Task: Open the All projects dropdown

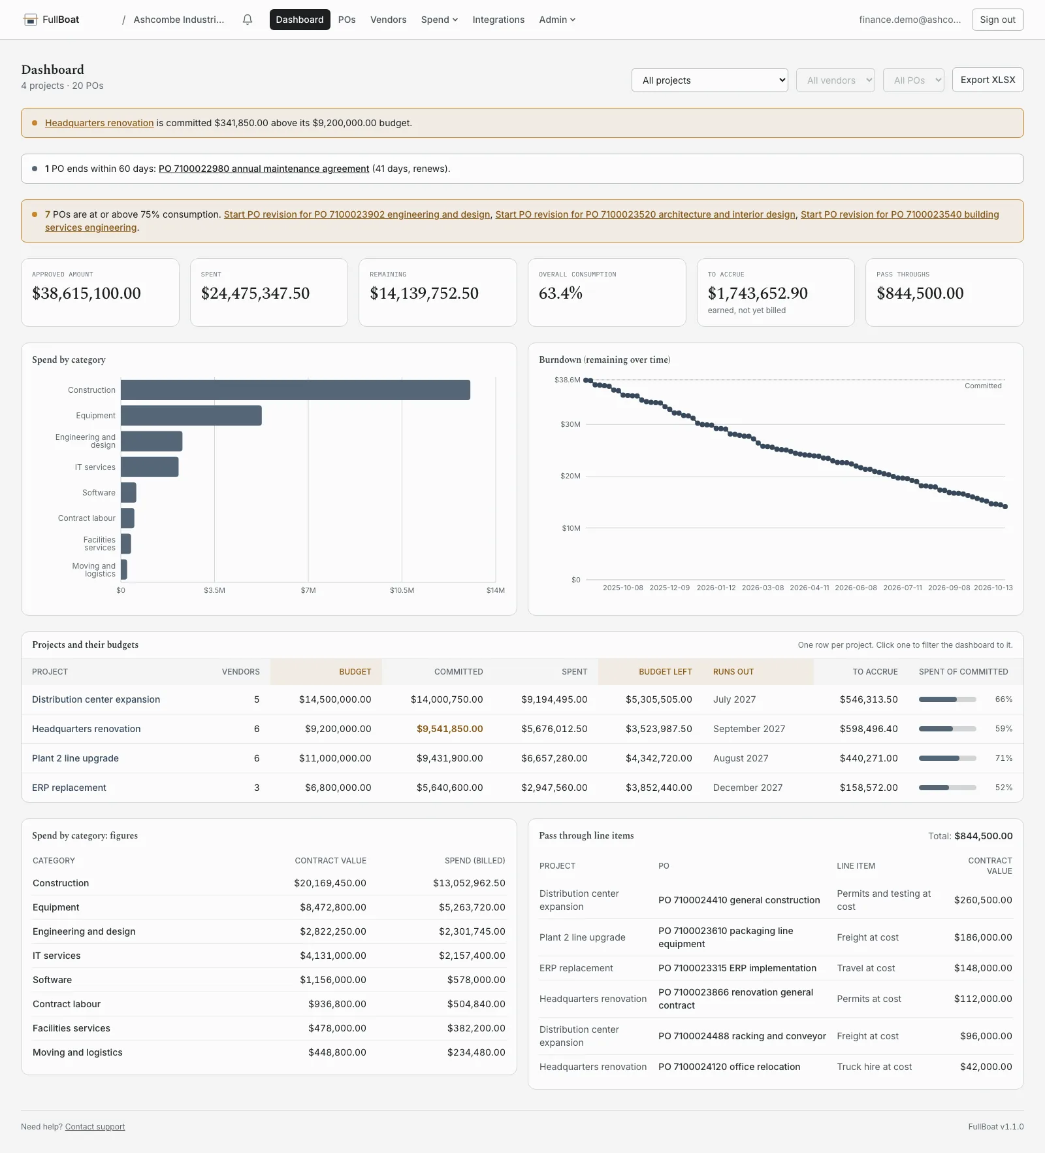Action: pyautogui.click(x=710, y=80)
